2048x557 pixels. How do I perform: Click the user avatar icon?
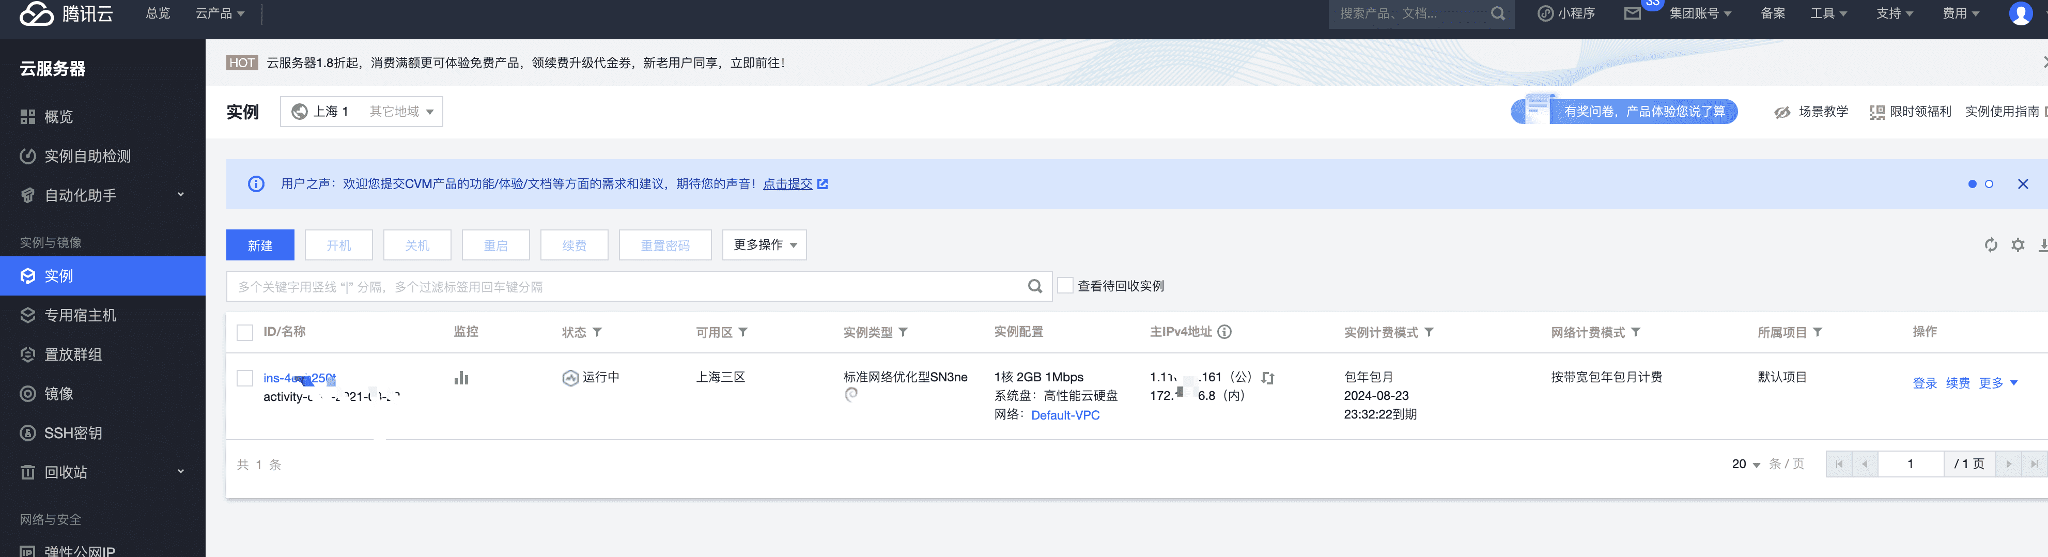click(x=2020, y=13)
